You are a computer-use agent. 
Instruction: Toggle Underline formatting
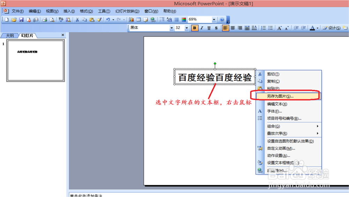(x=209, y=28)
